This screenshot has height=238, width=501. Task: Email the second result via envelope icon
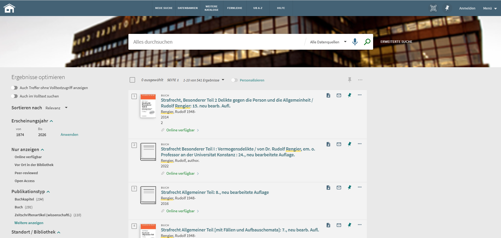pos(339,144)
